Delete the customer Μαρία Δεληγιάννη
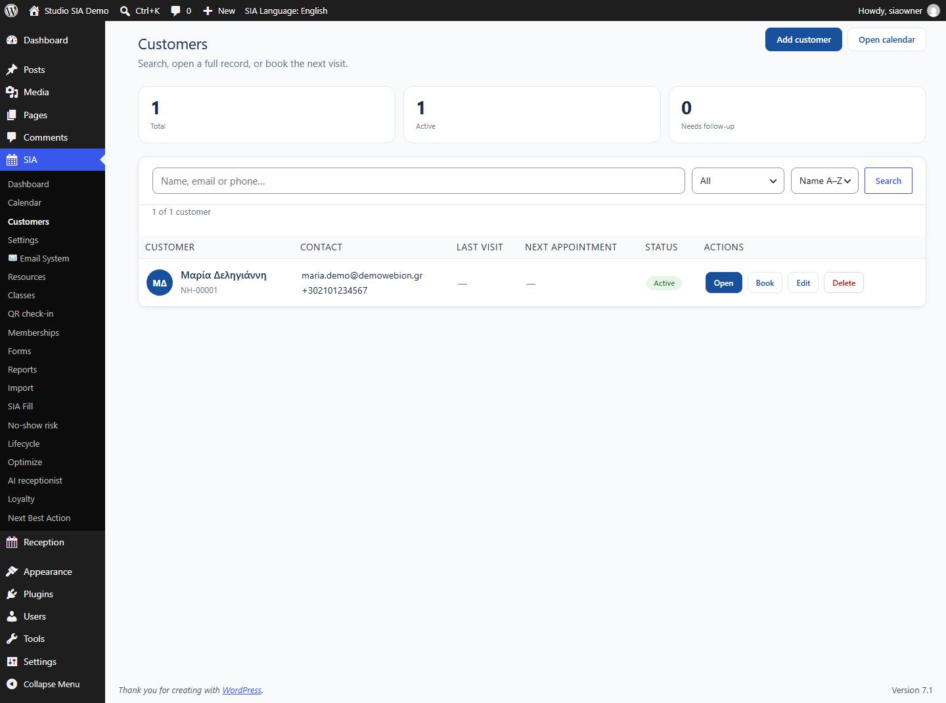 coord(844,283)
